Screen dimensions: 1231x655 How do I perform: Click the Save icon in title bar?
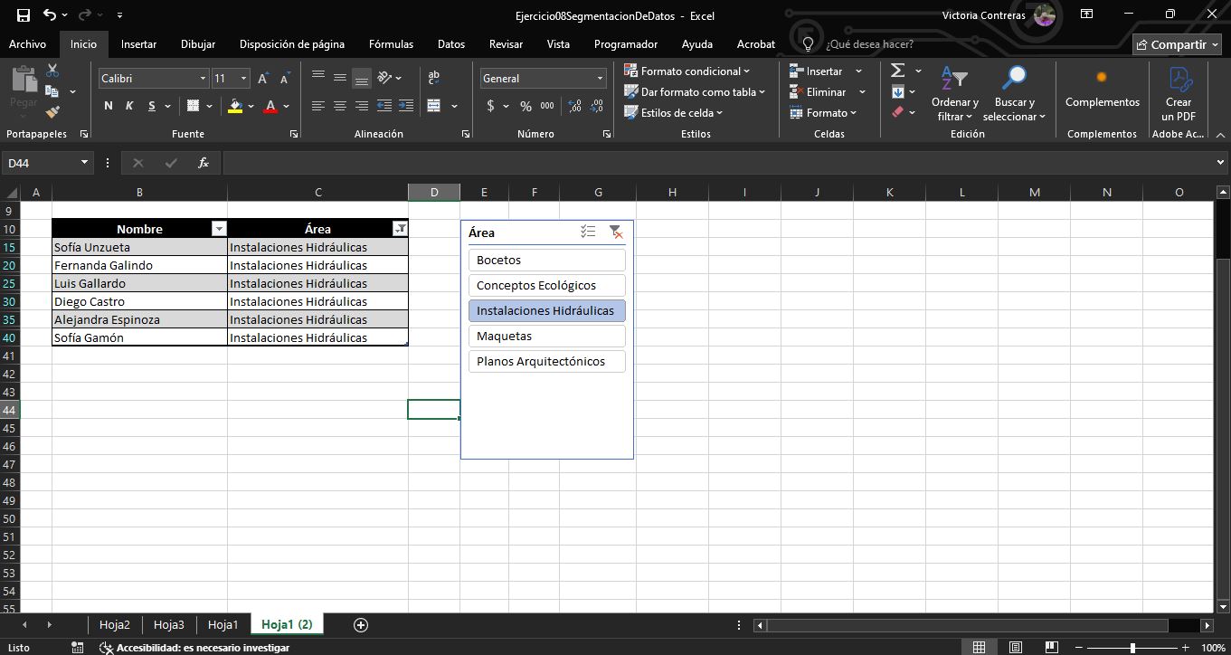pyautogui.click(x=24, y=14)
